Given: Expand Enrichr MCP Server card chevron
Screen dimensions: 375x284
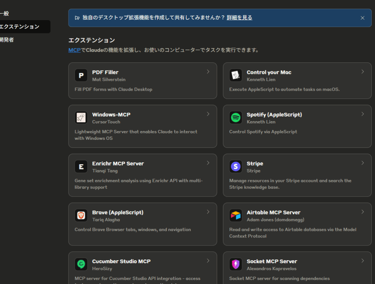Looking at the screenshot, I should click(208, 163).
